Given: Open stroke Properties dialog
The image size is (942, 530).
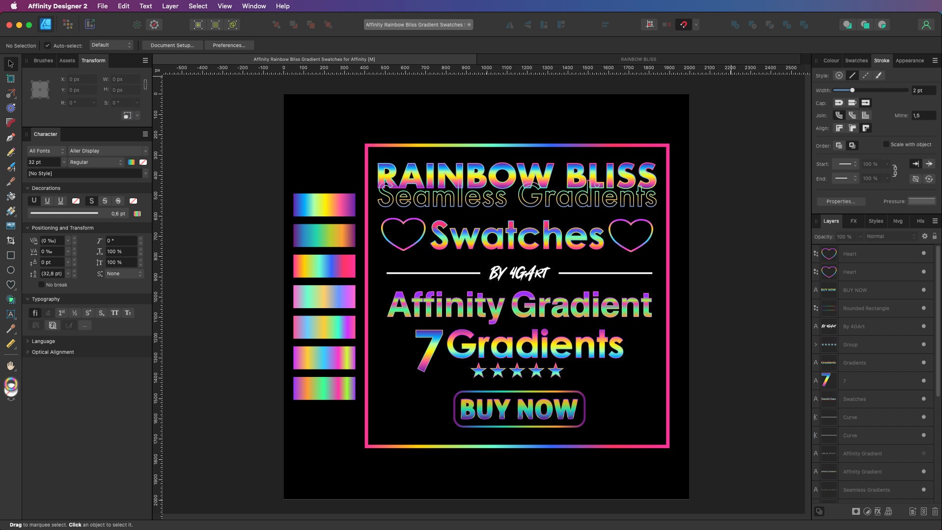Looking at the screenshot, I should (841, 201).
